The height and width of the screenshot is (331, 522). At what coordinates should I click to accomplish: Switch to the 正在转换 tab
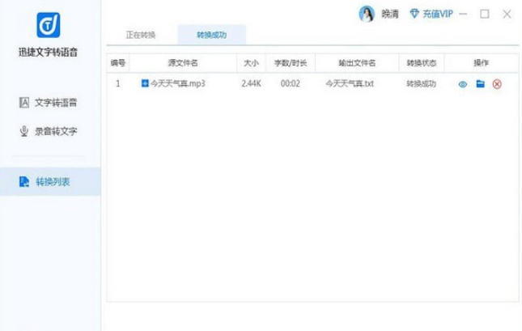click(x=141, y=35)
